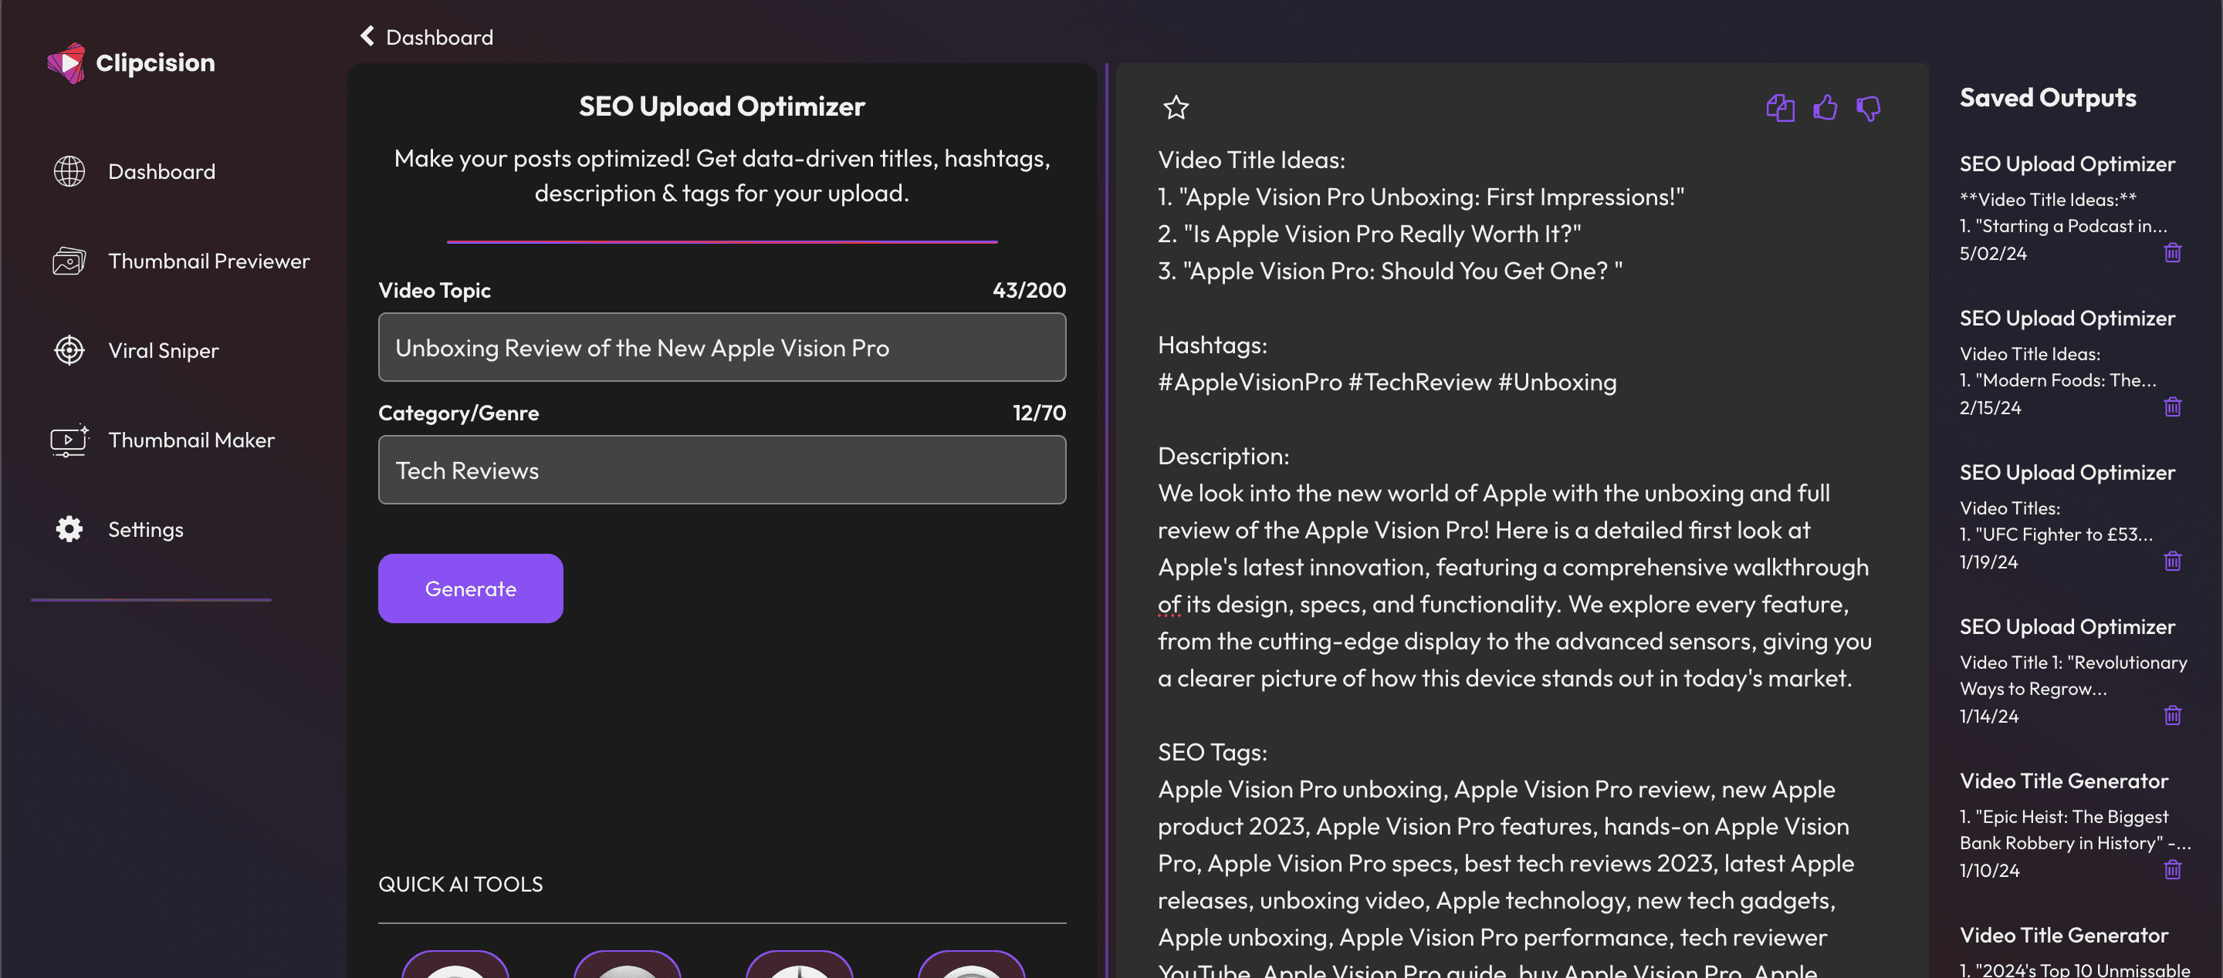Open Dashboard in the sidebar
The image size is (2223, 978).
tap(161, 172)
